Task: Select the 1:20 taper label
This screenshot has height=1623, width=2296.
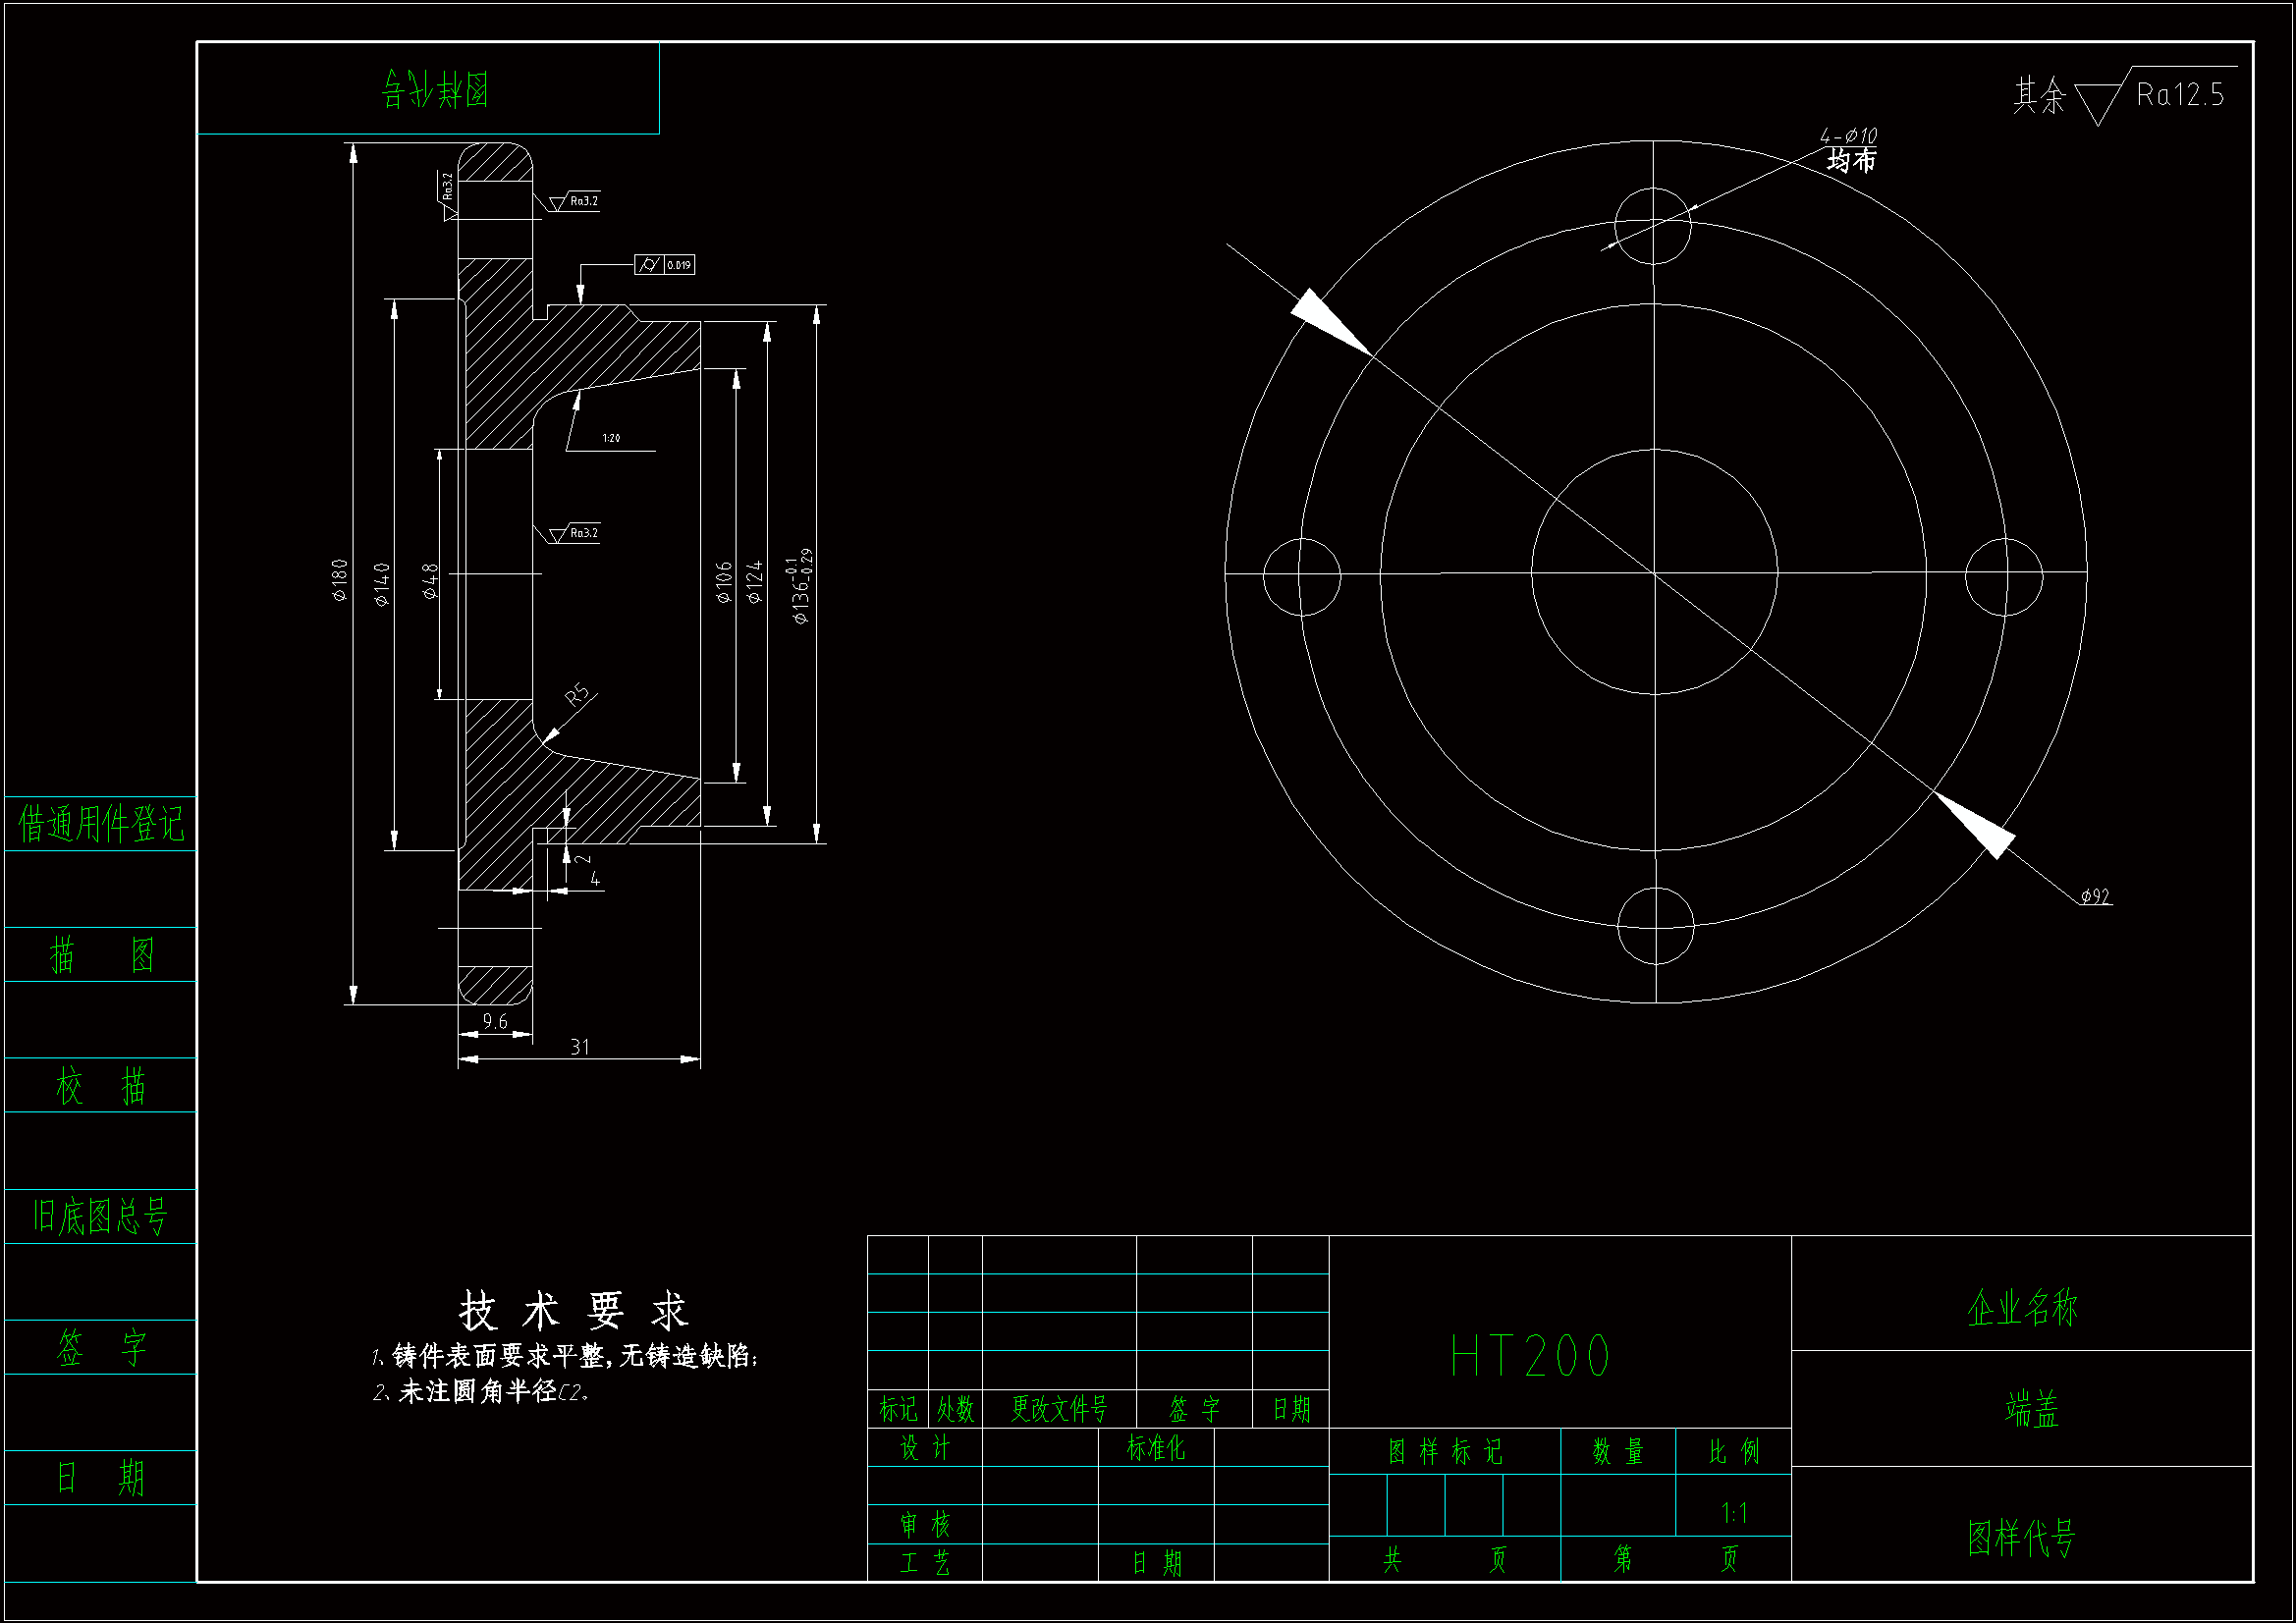Action: tap(611, 438)
